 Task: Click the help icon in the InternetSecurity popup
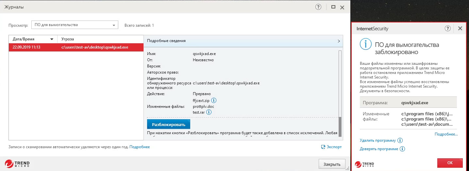coord(448,28)
